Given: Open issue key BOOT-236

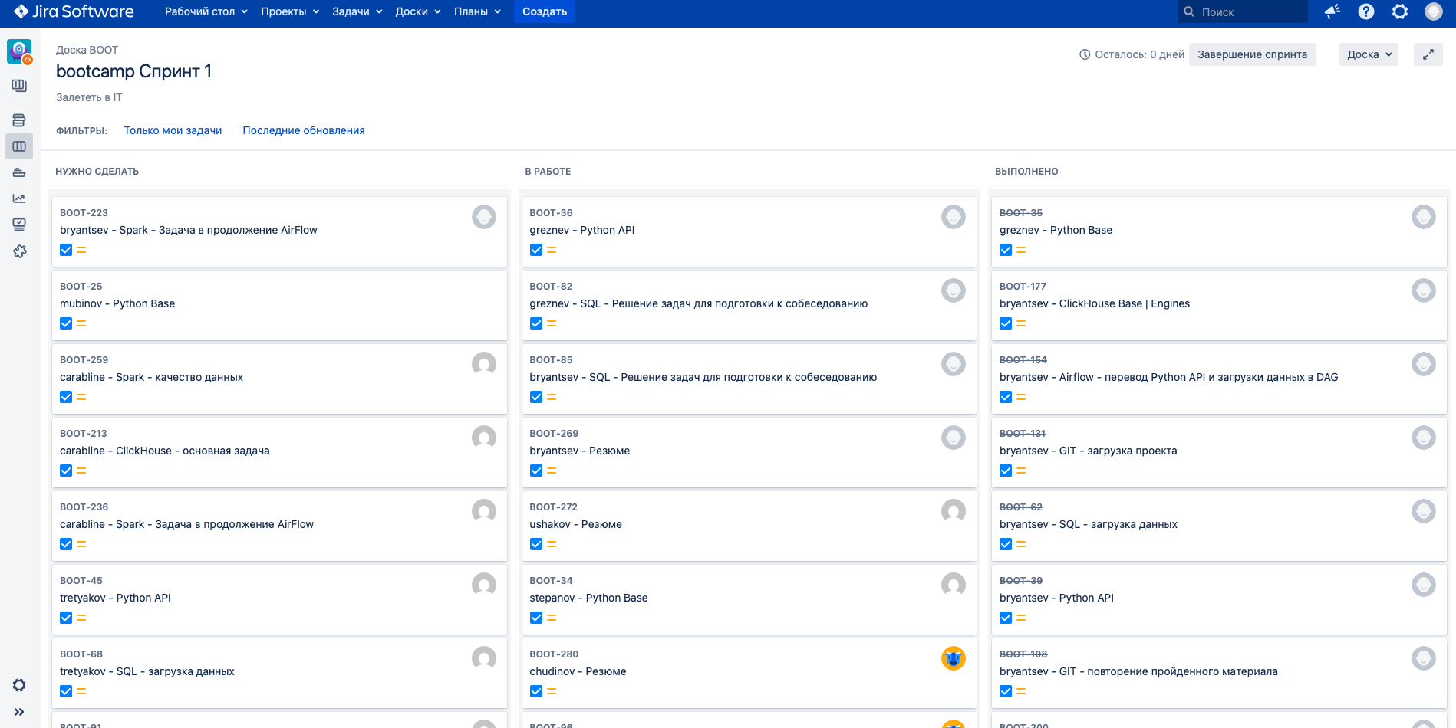Looking at the screenshot, I should coord(84,507).
